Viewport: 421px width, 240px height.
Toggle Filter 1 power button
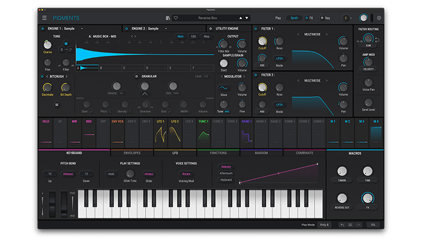tap(255, 28)
